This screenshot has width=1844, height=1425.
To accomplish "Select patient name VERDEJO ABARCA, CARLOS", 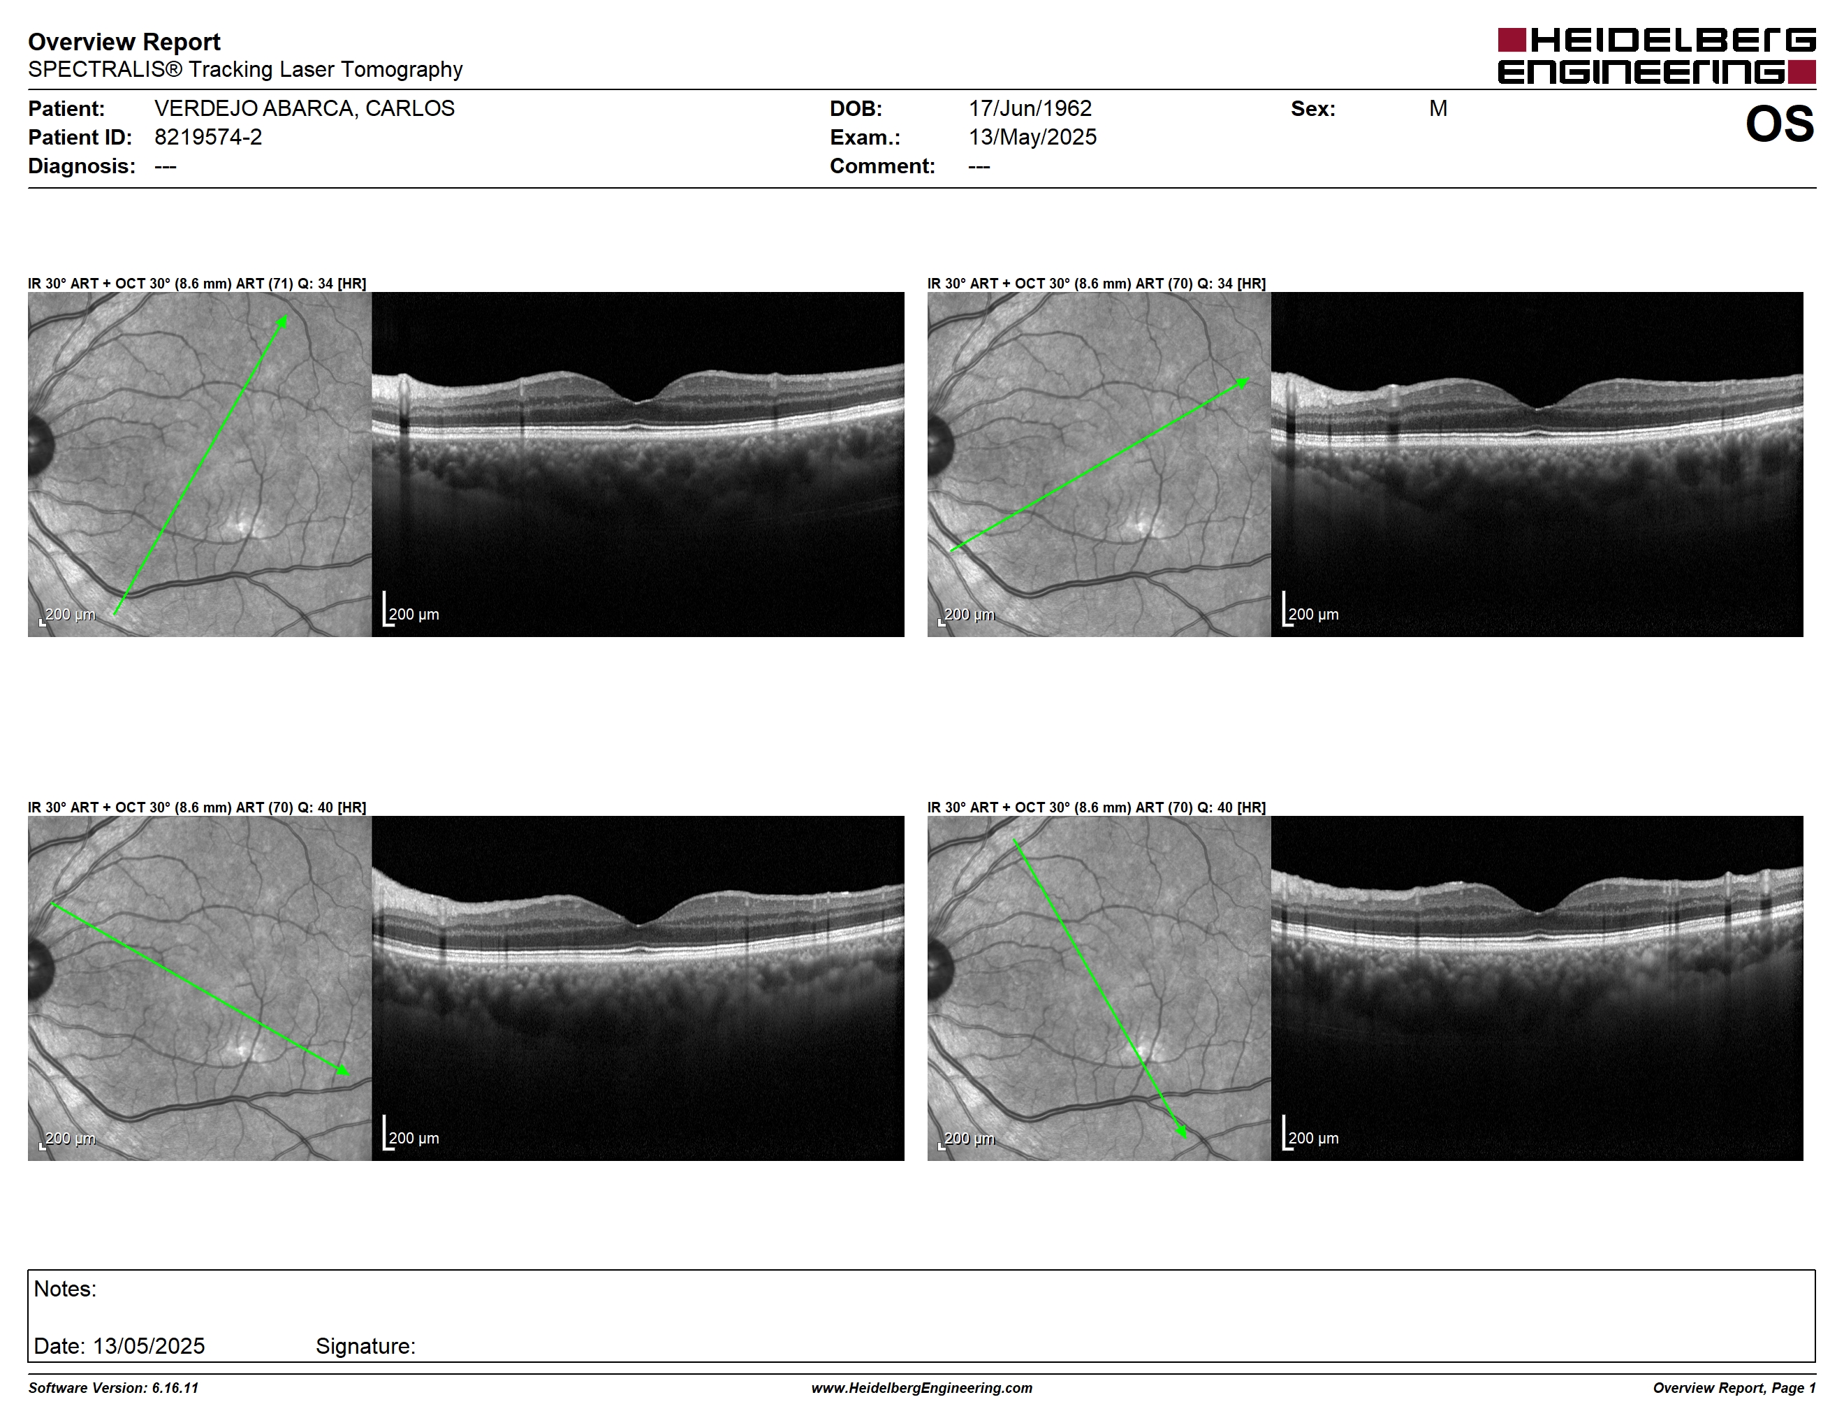I will click(x=304, y=108).
